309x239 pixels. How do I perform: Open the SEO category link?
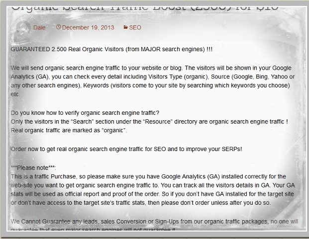tap(135, 27)
